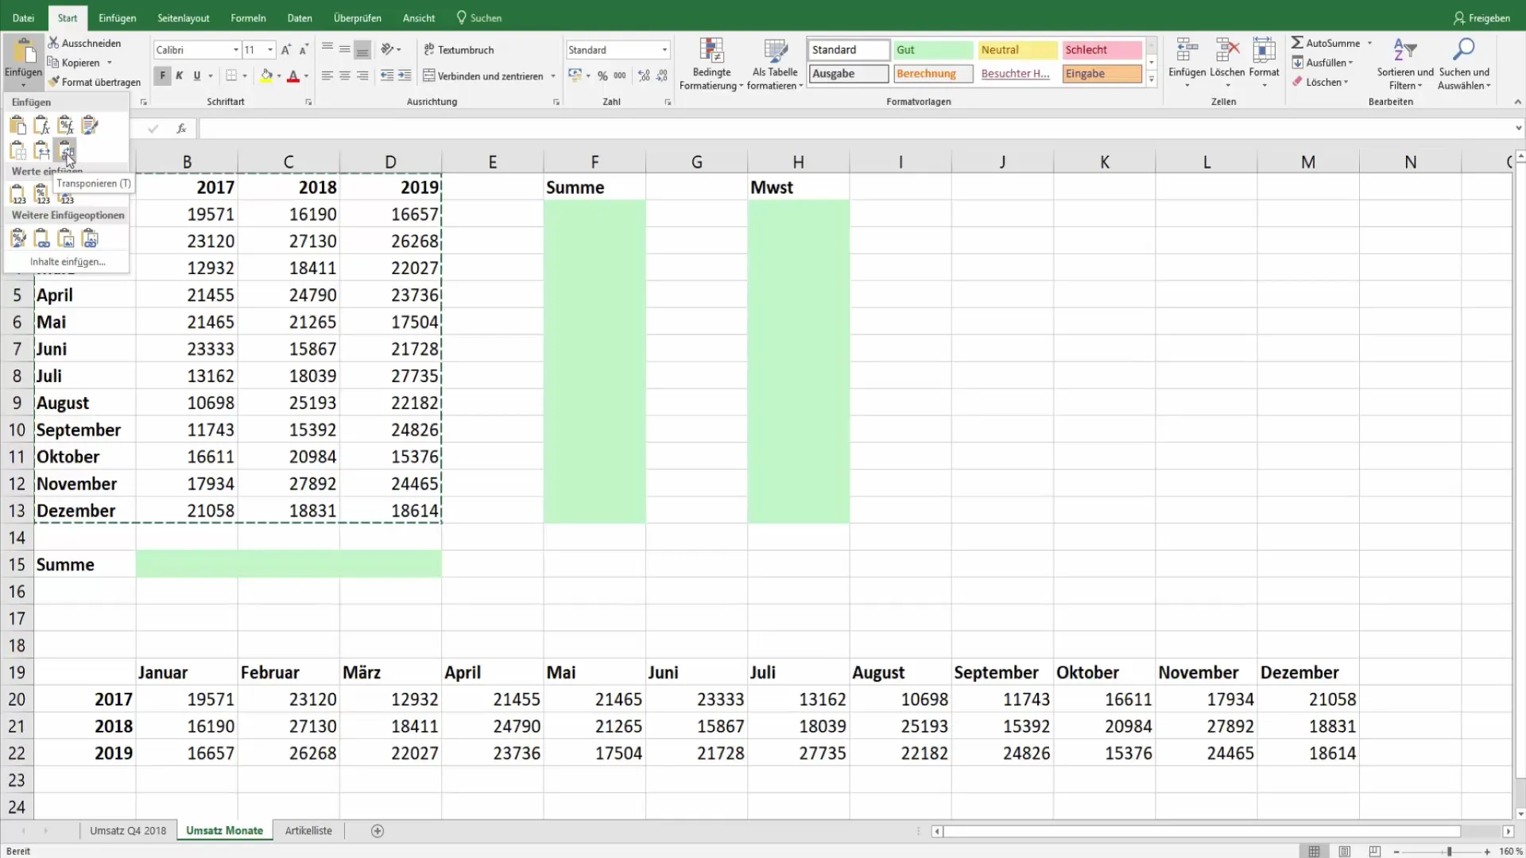Image resolution: width=1526 pixels, height=858 pixels.
Task: Select the paste linked picture icon
Action: pyautogui.click(x=90, y=238)
